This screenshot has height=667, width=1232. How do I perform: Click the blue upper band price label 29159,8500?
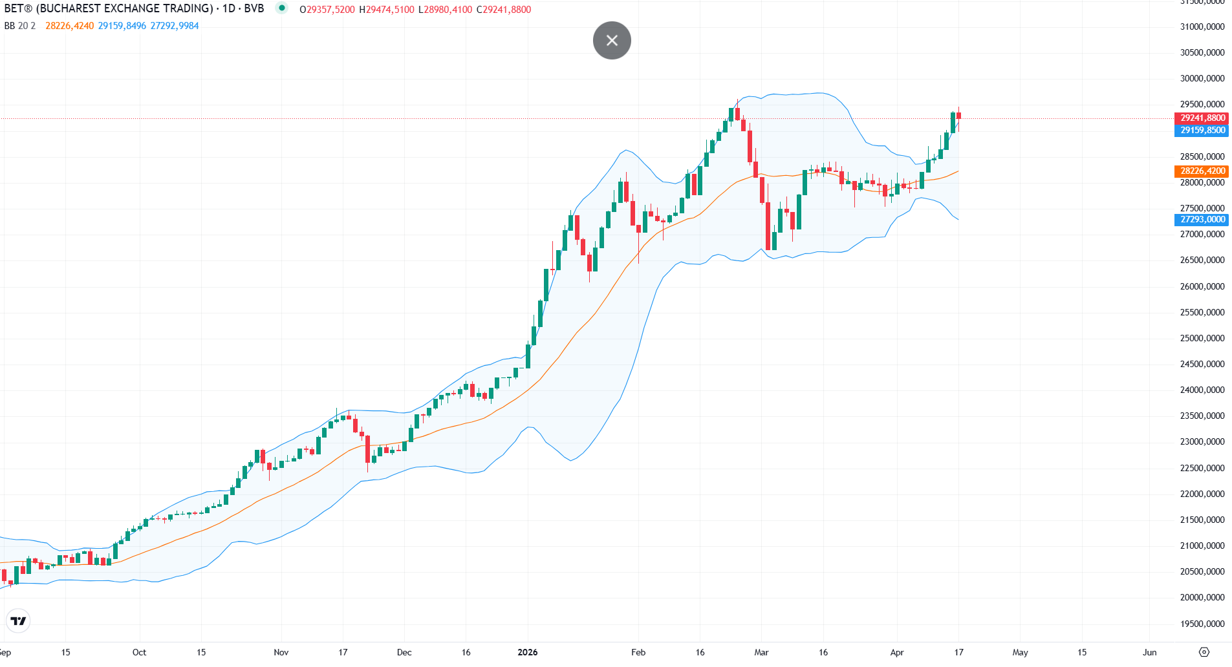click(x=1202, y=131)
